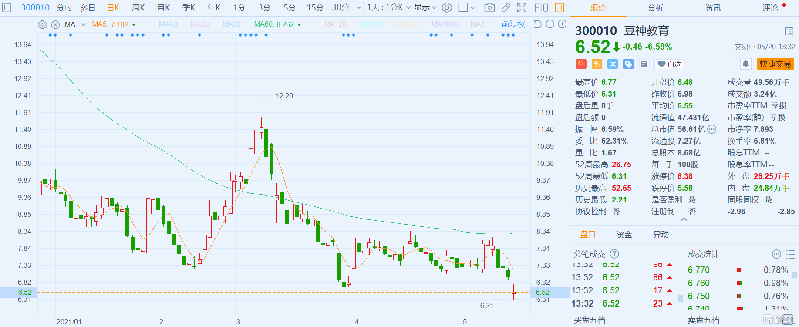This screenshot has height=327, width=799.
Task: Expand more minute periods after 30分
Action: [359, 7]
